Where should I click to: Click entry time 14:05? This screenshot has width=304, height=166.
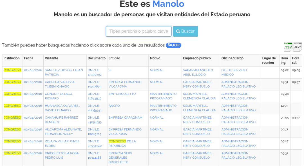[284, 106]
